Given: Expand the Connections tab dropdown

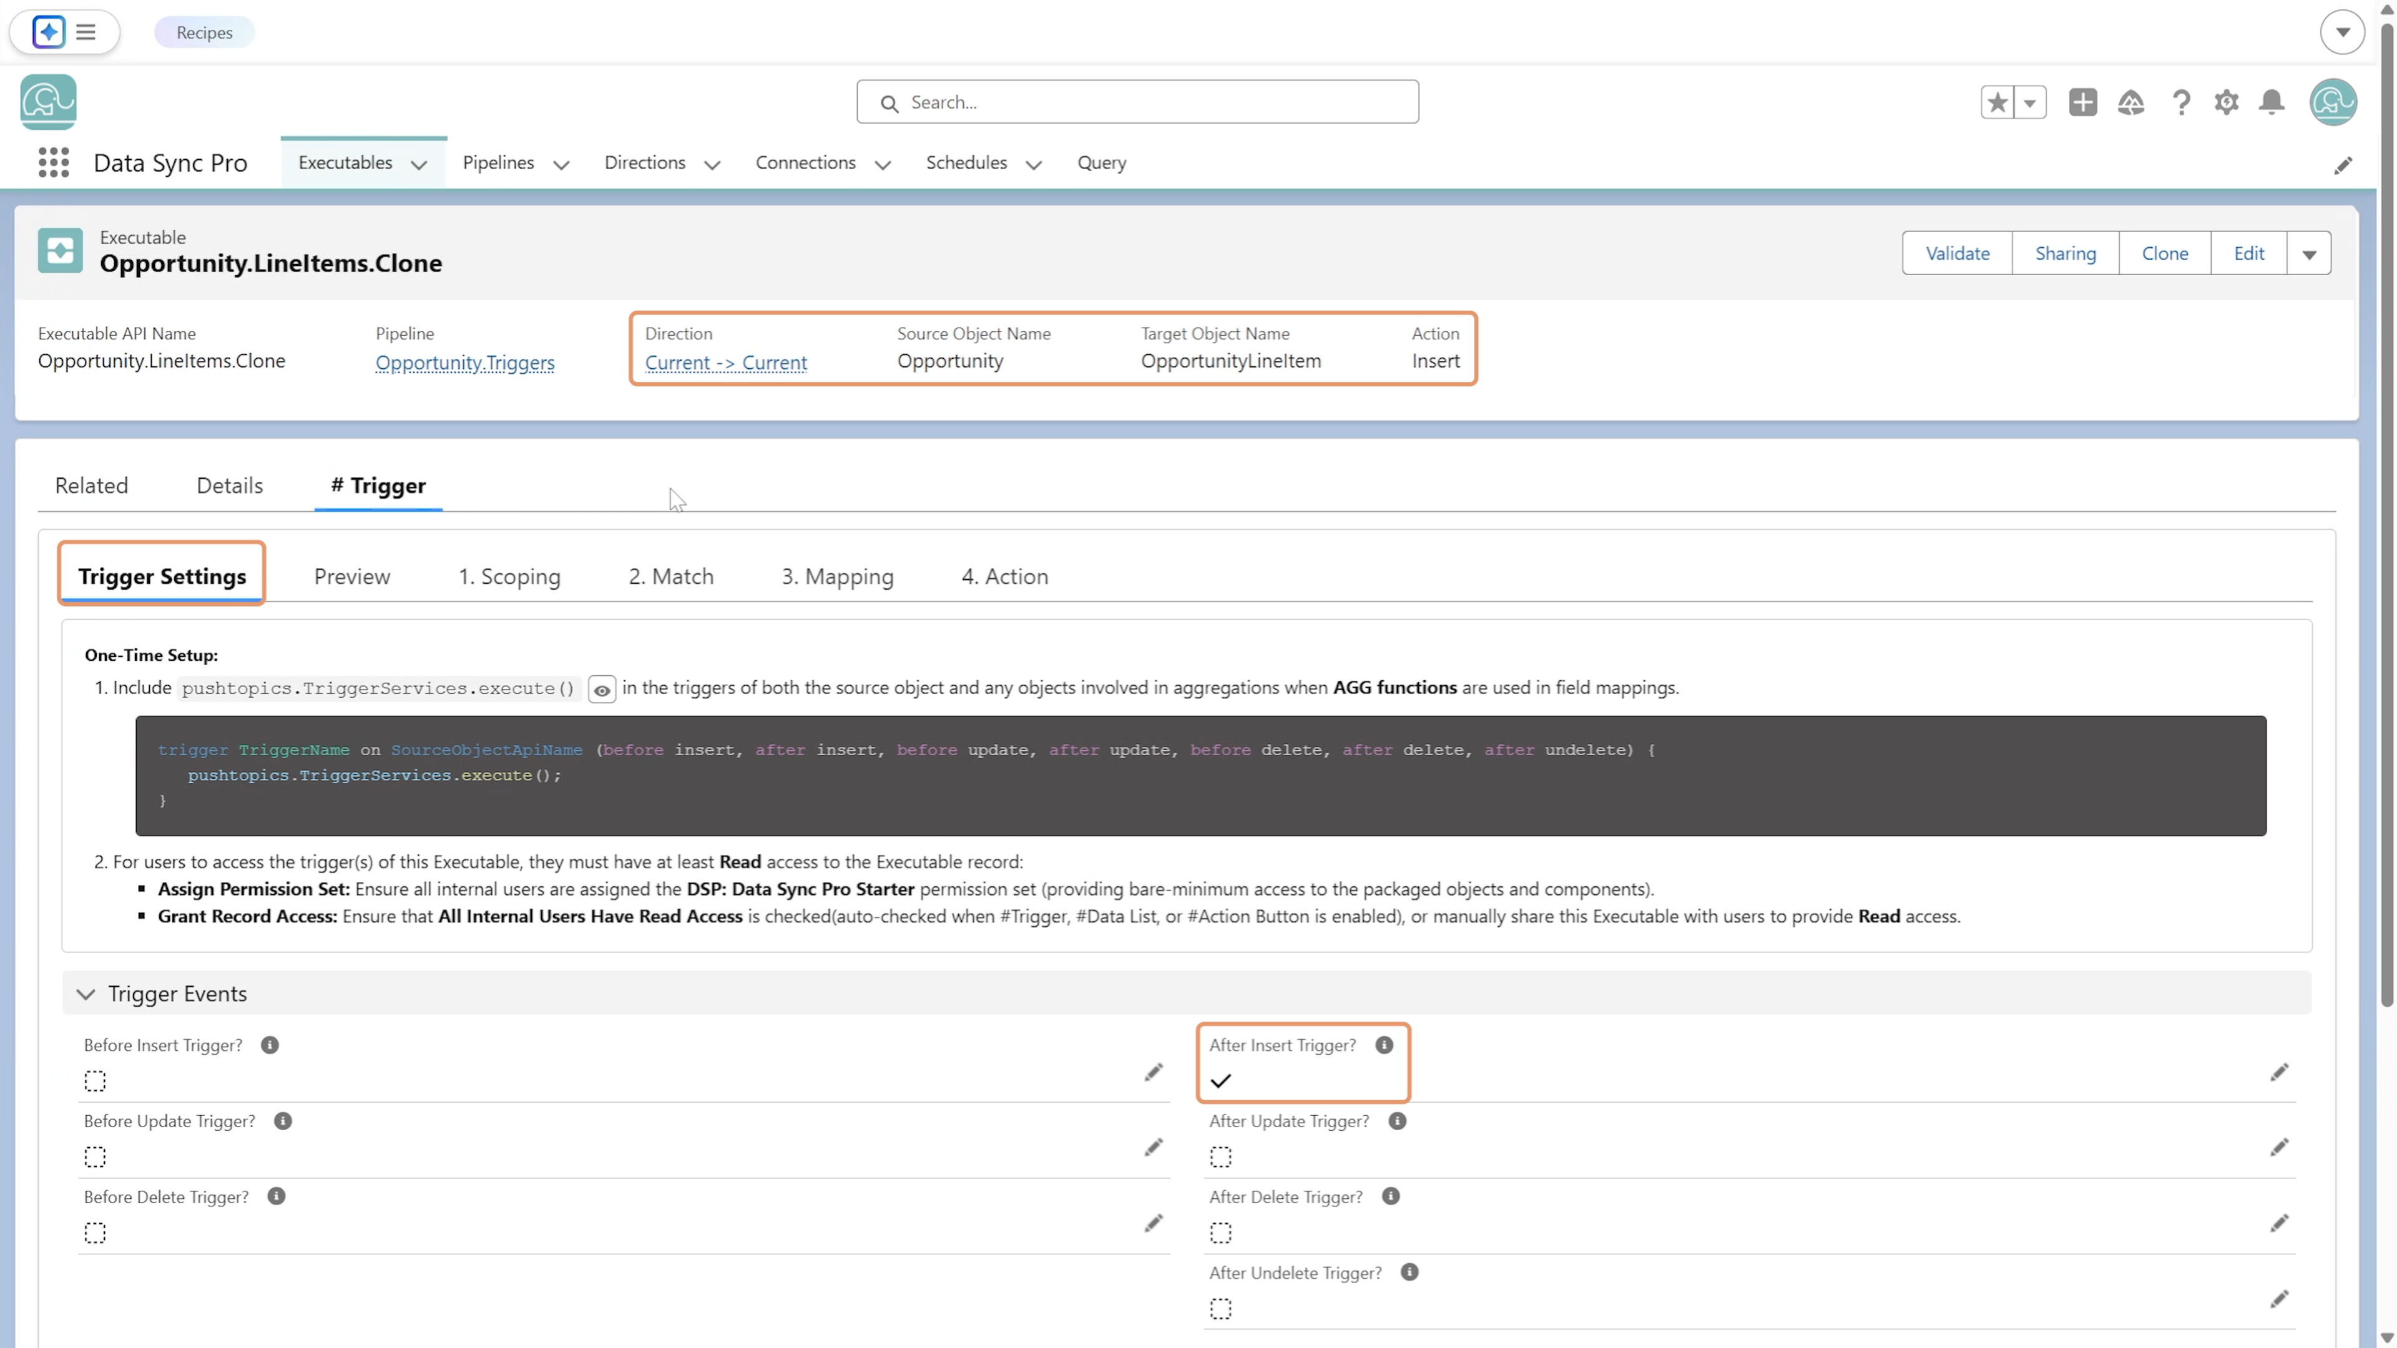Looking at the screenshot, I should click(x=883, y=165).
